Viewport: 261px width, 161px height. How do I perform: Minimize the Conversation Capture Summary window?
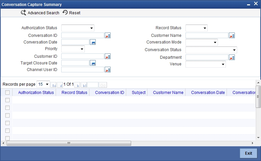click(248, 5)
